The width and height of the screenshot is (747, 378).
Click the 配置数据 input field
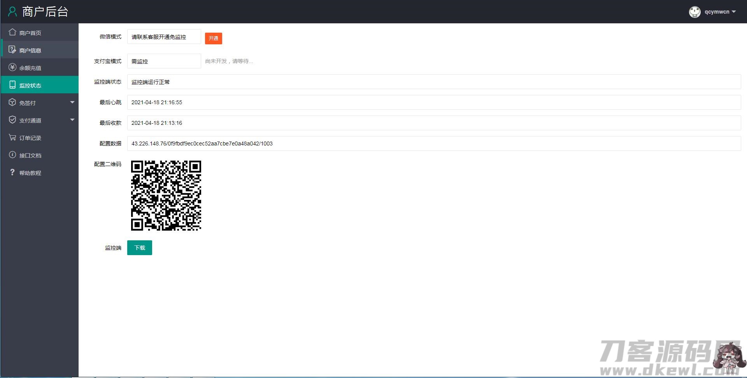434,143
